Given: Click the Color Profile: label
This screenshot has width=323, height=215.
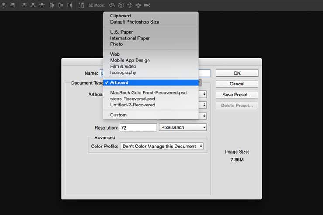Looking at the screenshot, I should [x=104, y=146].
